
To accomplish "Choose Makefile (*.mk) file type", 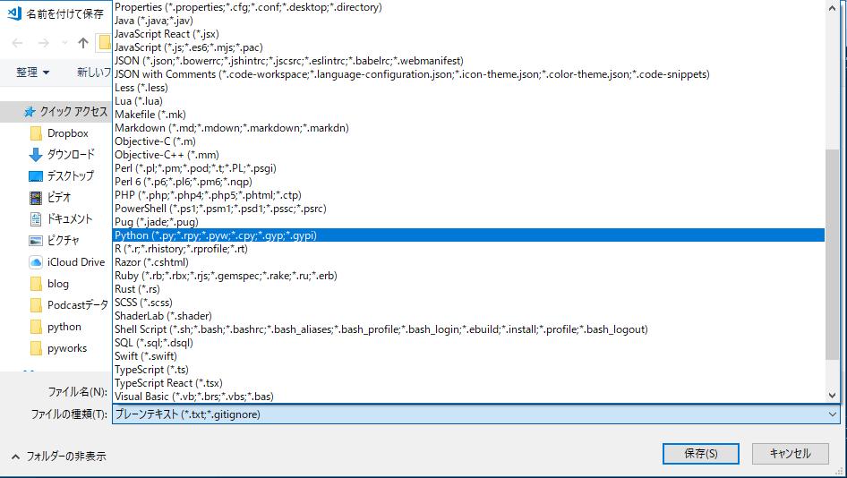I will tap(468, 115).
